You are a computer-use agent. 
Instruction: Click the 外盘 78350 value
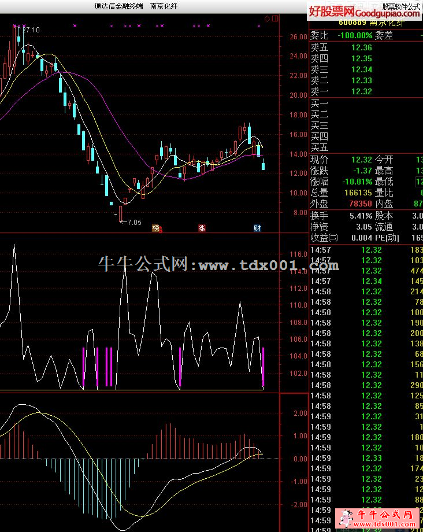coord(361,204)
